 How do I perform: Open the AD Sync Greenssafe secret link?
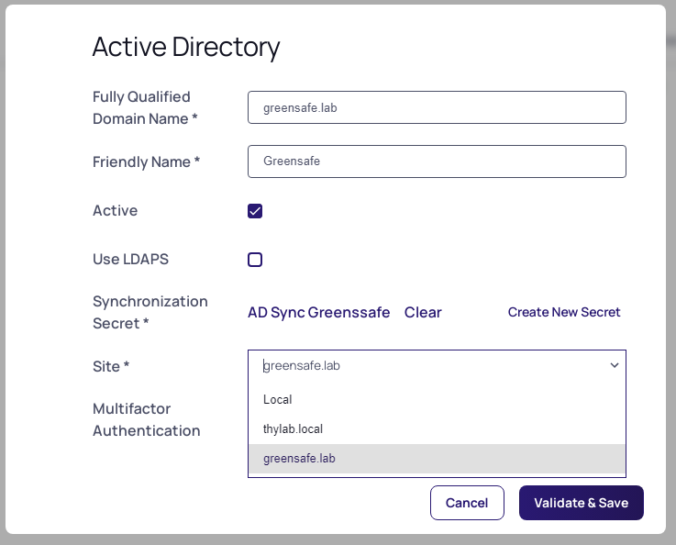pyautogui.click(x=318, y=312)
